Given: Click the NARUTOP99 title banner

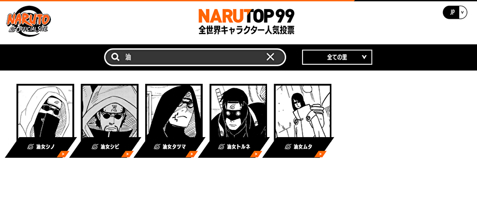Looking at the screenshot, I should [x=246, y=21].
